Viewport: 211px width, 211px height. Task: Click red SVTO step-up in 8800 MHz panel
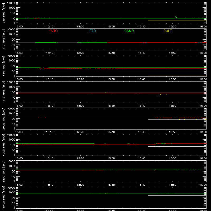(155, 170)
